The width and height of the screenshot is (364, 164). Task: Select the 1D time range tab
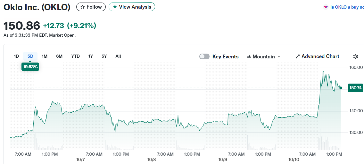(16, 56)
